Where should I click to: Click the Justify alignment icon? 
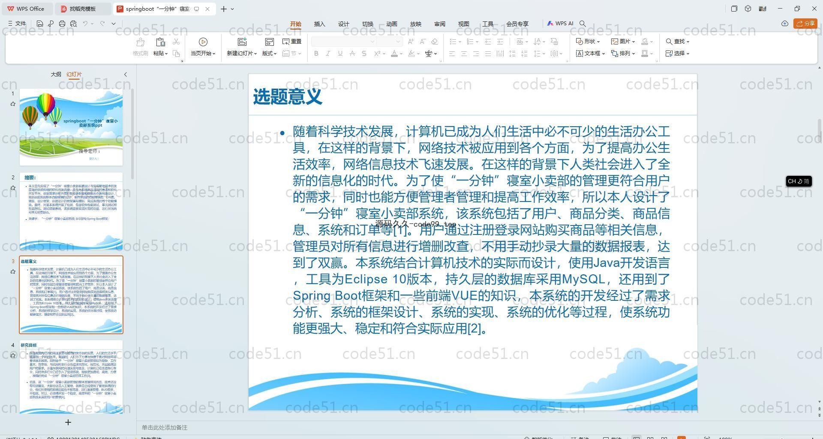pos(488,53)
